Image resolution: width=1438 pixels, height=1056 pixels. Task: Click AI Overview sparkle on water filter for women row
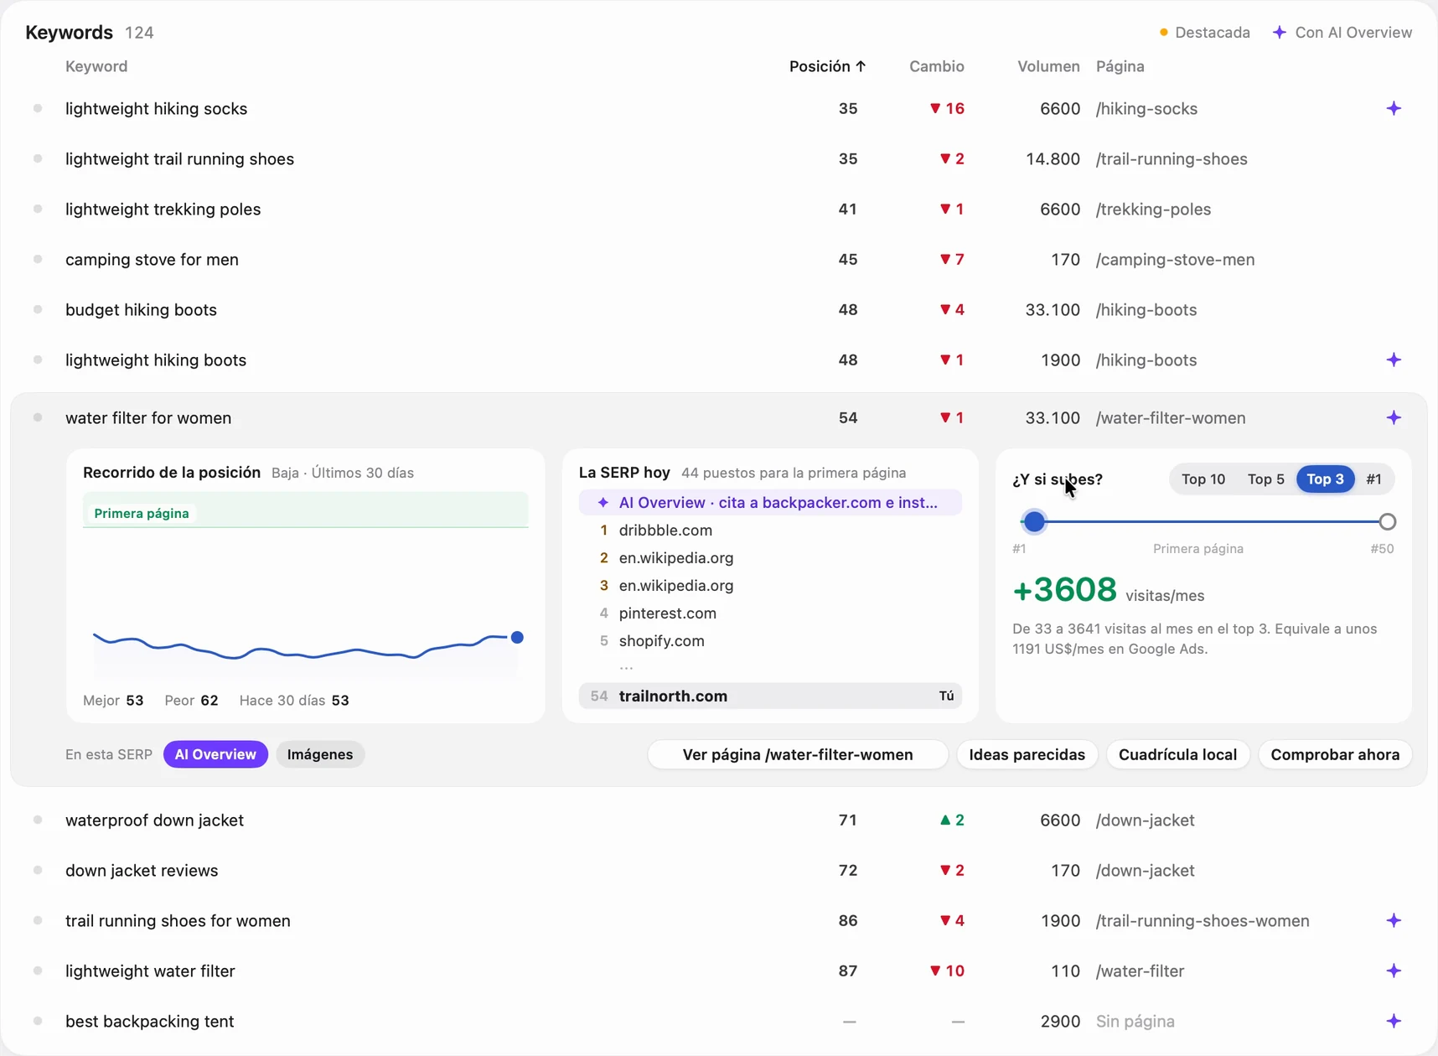pos(1394,417)
